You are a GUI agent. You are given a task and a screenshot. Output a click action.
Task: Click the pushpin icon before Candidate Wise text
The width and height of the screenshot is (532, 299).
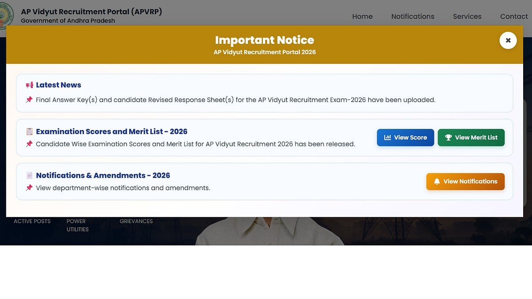[x=29, y=144]
